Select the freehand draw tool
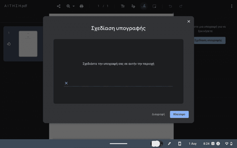 click(x=133, y=6)
